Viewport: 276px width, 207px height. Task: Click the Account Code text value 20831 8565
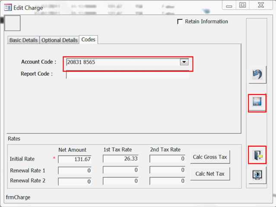[81, 63]
